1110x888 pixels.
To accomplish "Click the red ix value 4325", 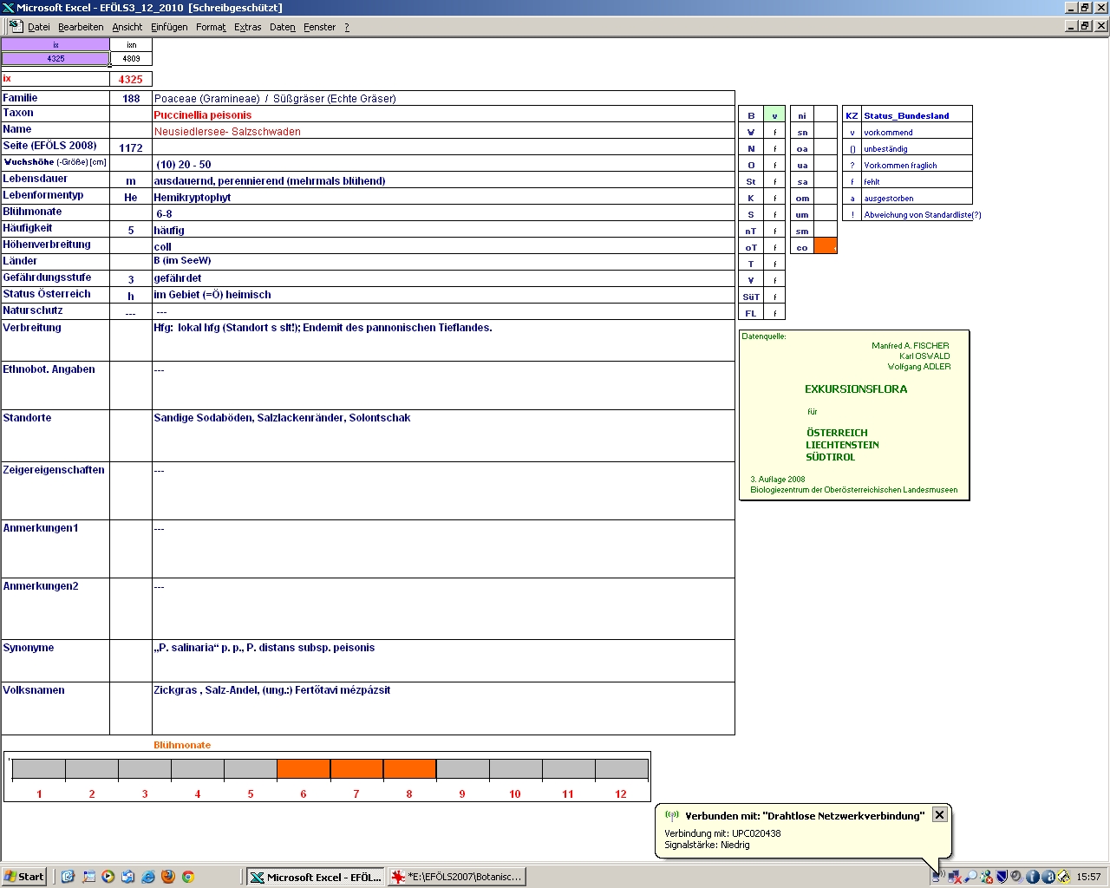I will [x=131, y=79].
